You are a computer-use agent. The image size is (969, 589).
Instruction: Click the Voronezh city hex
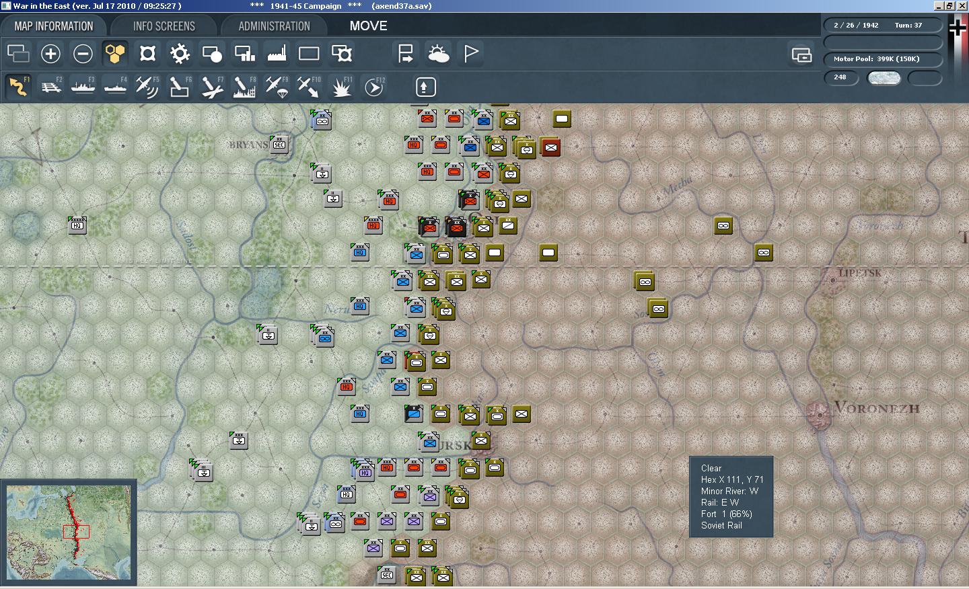[x=820, y=414]
